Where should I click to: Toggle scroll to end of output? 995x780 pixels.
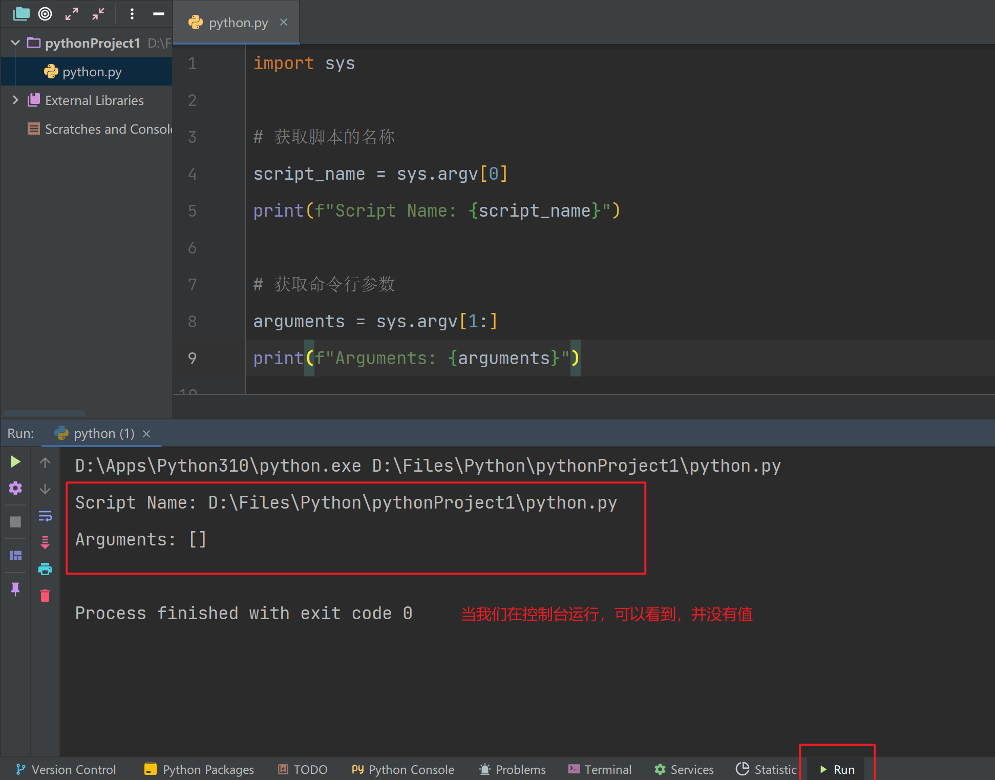pyautogui.click(x=45, y=542)
